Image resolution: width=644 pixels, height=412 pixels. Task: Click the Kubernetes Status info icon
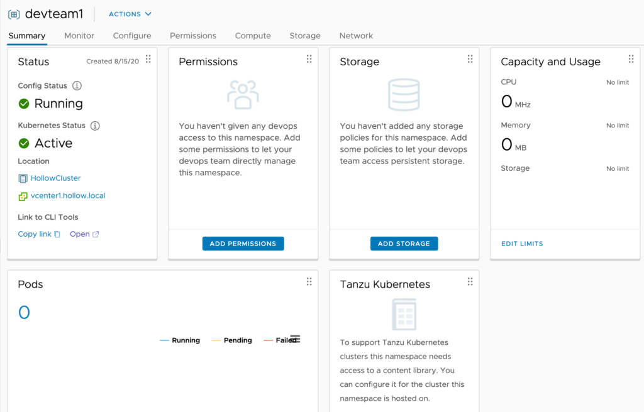[95, 126]
